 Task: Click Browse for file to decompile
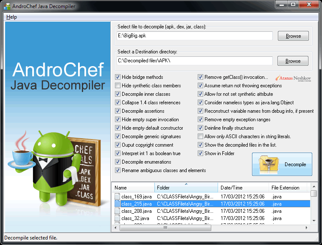click(293, 36)
